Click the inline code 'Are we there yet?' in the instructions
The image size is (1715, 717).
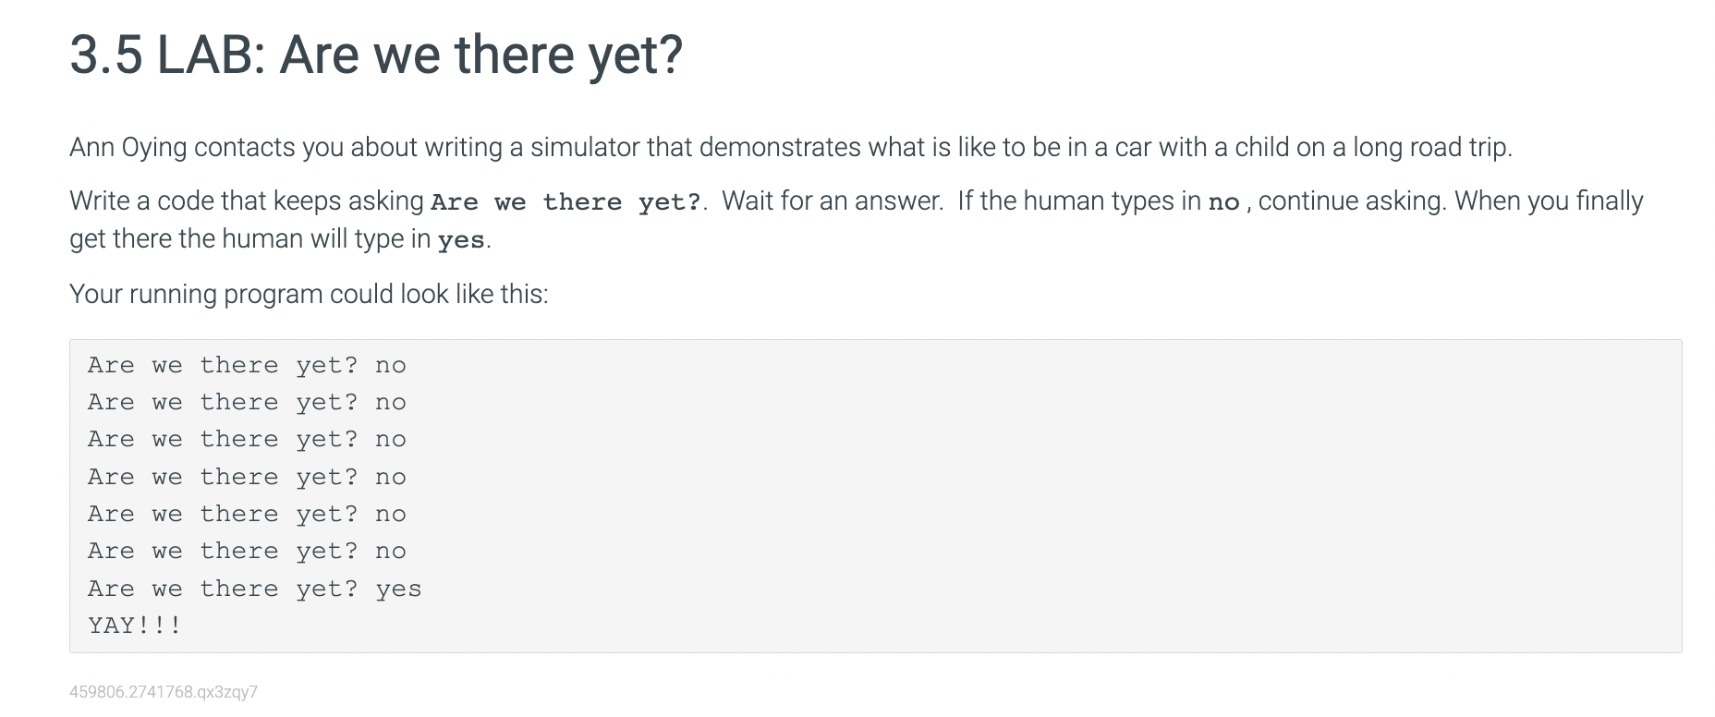coord(566,202)
